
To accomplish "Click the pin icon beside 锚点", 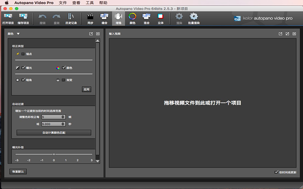I will [x=17, y=54].
